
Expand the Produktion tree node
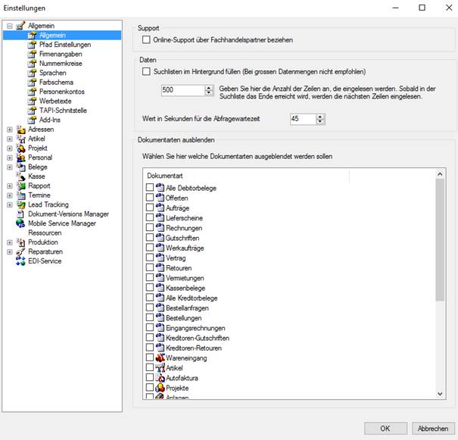[10, 242]
